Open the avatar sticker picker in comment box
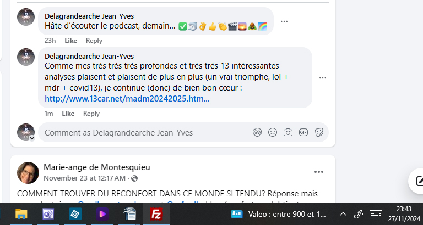The height and width of the screenshot is (225, 423). tap(257, 132)
